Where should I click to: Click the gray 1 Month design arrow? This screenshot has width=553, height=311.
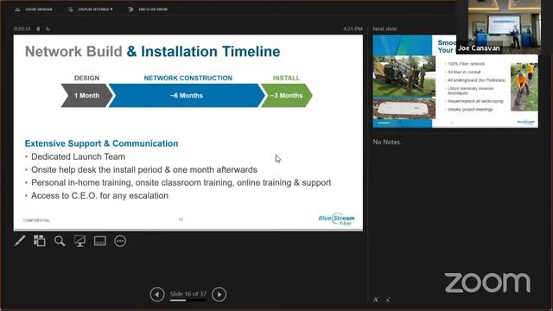(x=86, y=96)
